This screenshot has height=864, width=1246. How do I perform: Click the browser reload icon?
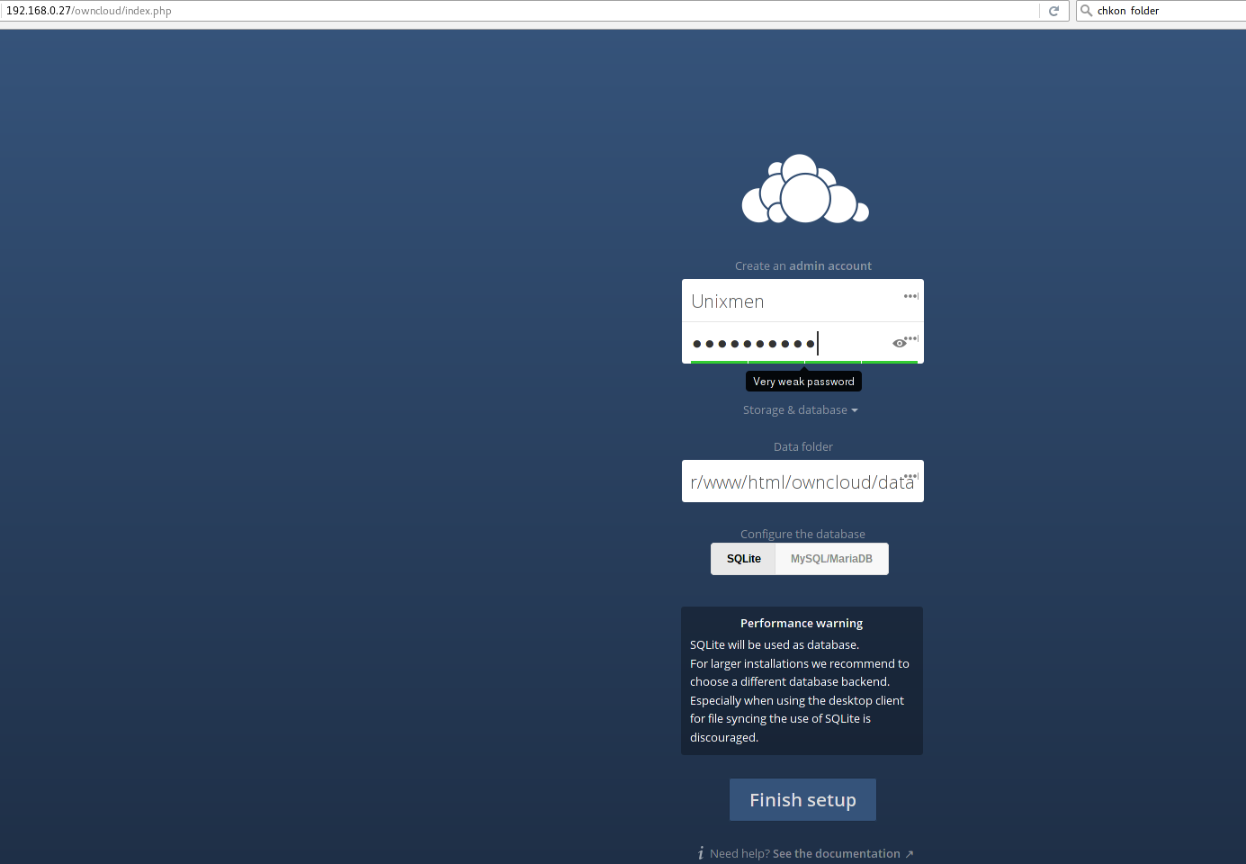(x=1053, y=11)
